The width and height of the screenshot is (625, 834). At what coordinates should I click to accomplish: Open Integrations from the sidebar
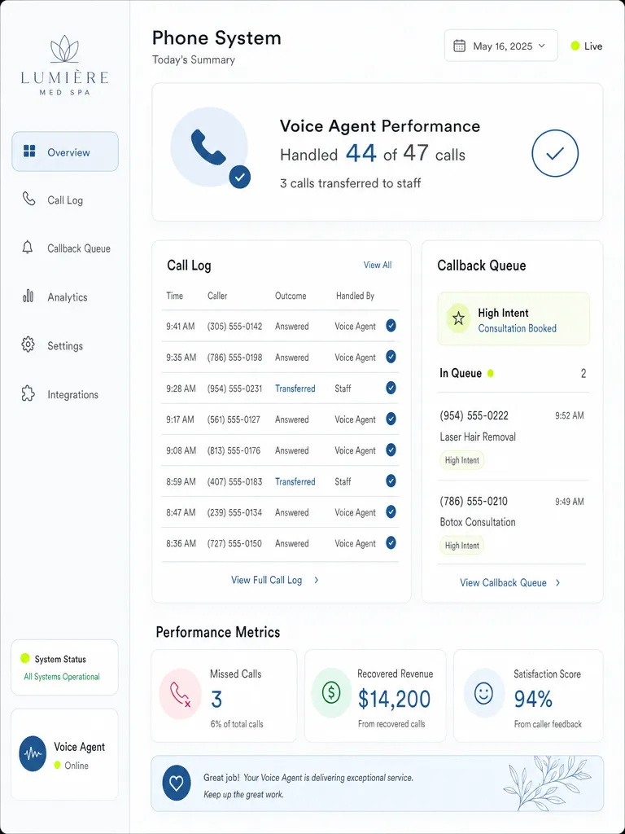point(65,394)
